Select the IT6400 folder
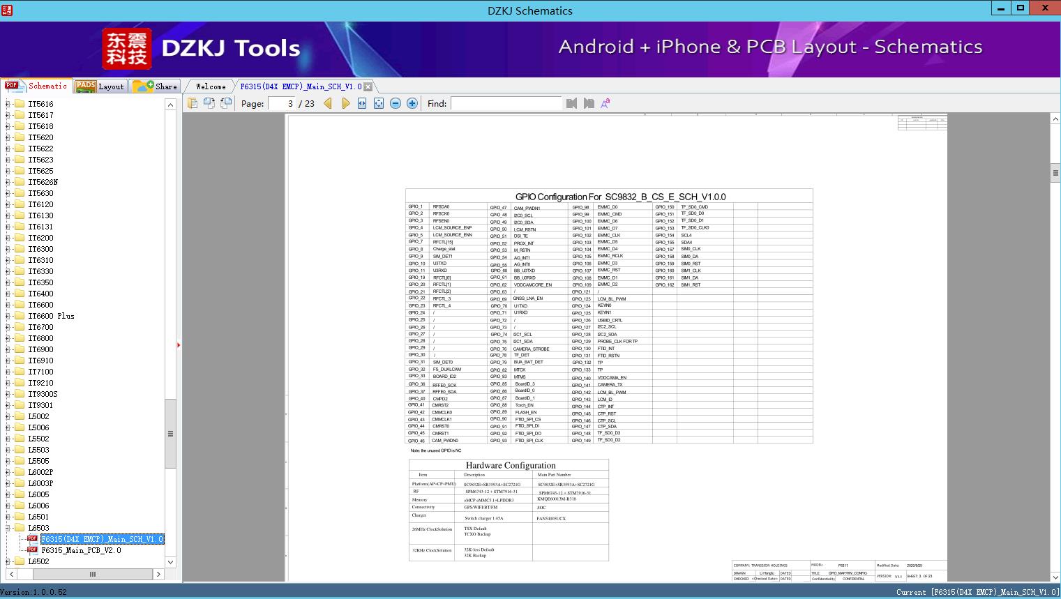Screen dimensions: 1061x599 pyautogui.click(x=40, y=294)
